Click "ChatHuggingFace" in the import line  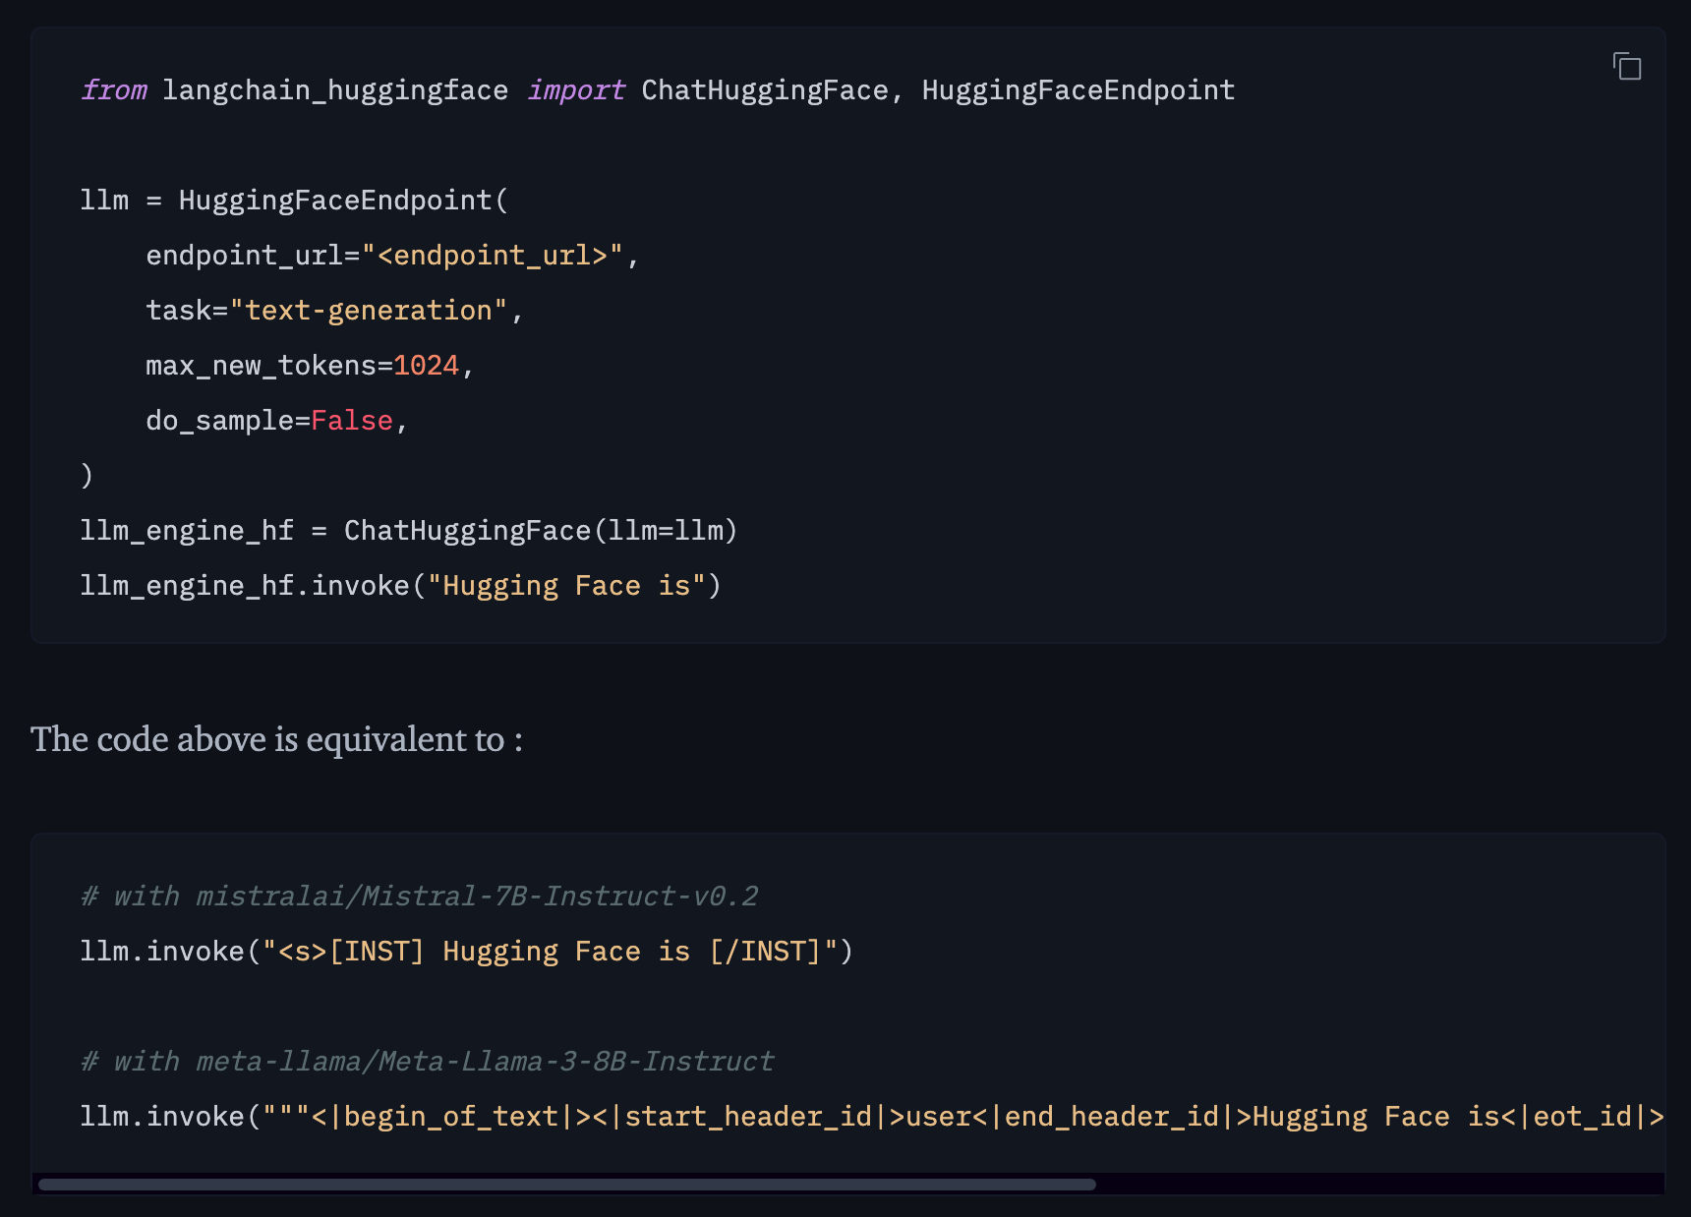(x=764, y=90)
